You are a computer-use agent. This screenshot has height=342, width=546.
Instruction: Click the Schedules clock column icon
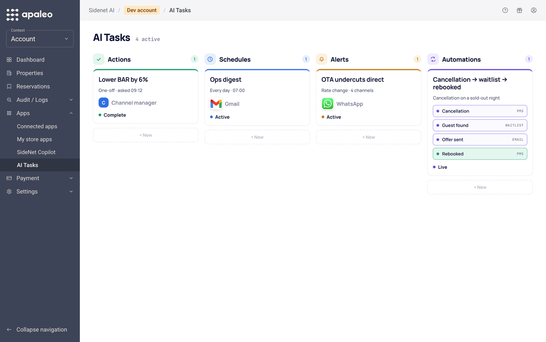210,59
